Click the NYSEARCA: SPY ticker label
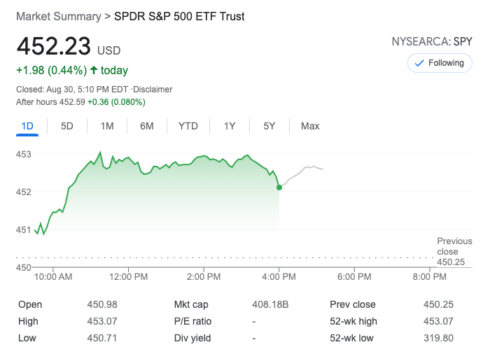Image resolution: width=490 pixels, height=354 pixels. [432, 41]
